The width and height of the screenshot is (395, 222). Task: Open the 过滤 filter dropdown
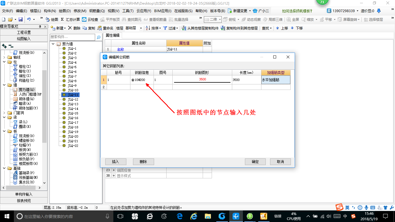[x=171, y=28]
